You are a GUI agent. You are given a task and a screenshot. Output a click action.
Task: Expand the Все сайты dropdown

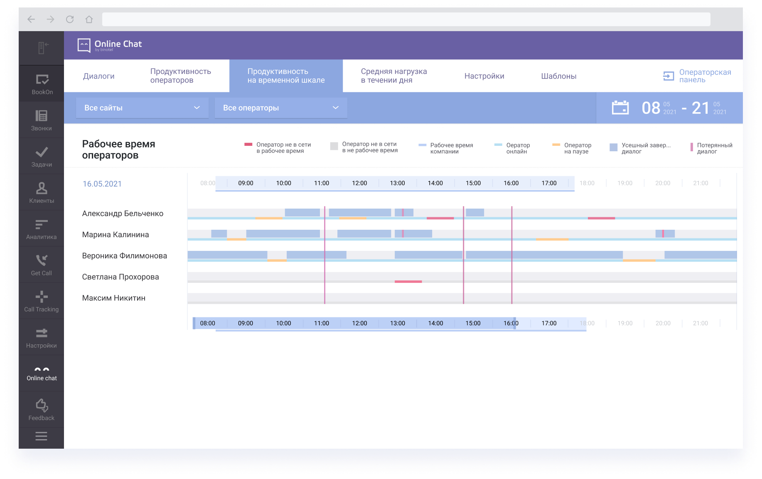(x=142, y=108)
